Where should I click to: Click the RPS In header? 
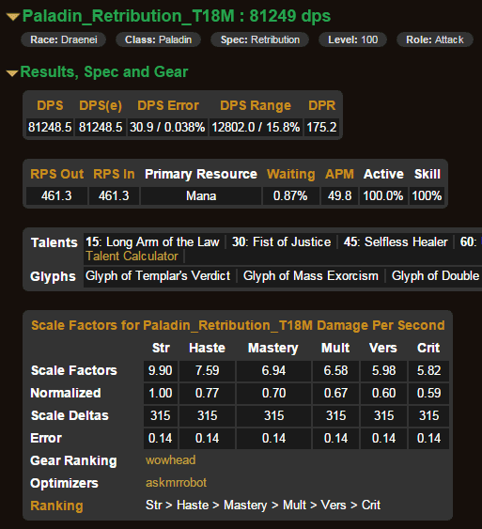[x=114, y=174]
